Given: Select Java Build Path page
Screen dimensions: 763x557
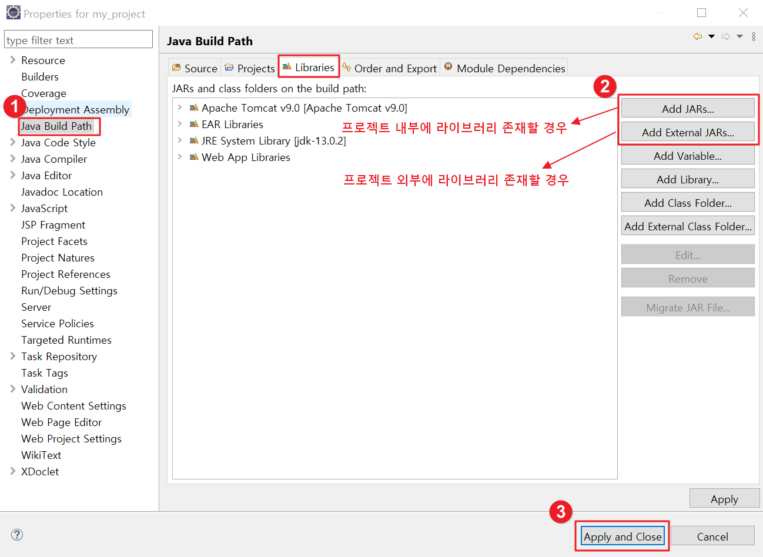Looking at the screenshot, I should [56, 126].
